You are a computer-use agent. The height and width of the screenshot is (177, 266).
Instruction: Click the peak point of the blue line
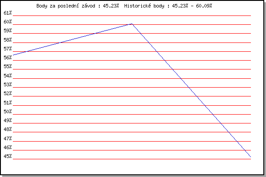point(132,24)
